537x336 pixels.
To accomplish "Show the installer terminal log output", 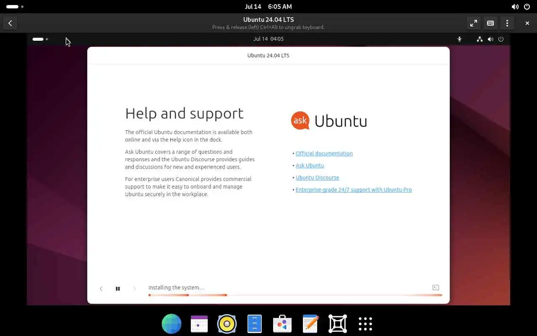I will 435,288.
